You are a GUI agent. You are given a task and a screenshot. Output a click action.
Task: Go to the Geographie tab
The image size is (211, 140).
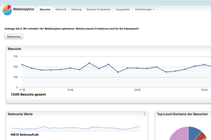(123, 10)
